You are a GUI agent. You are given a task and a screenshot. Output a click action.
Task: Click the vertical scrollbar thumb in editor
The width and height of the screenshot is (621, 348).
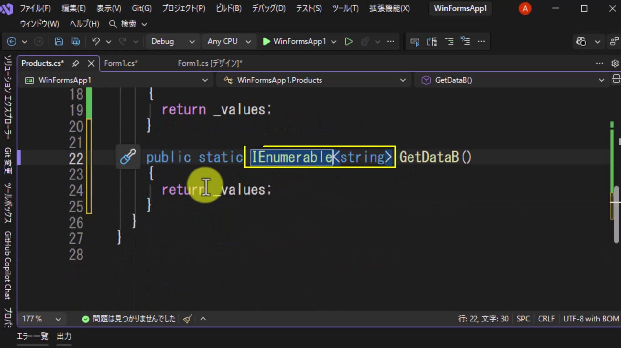point(616,214)
